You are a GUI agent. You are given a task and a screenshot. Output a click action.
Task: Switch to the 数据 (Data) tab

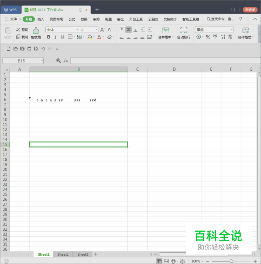(x=84, y=19)
